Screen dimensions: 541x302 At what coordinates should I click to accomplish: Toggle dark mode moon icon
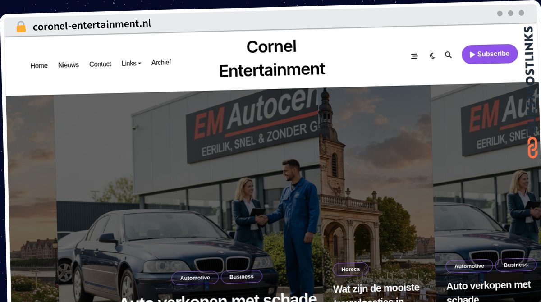[x=432, y=56]
